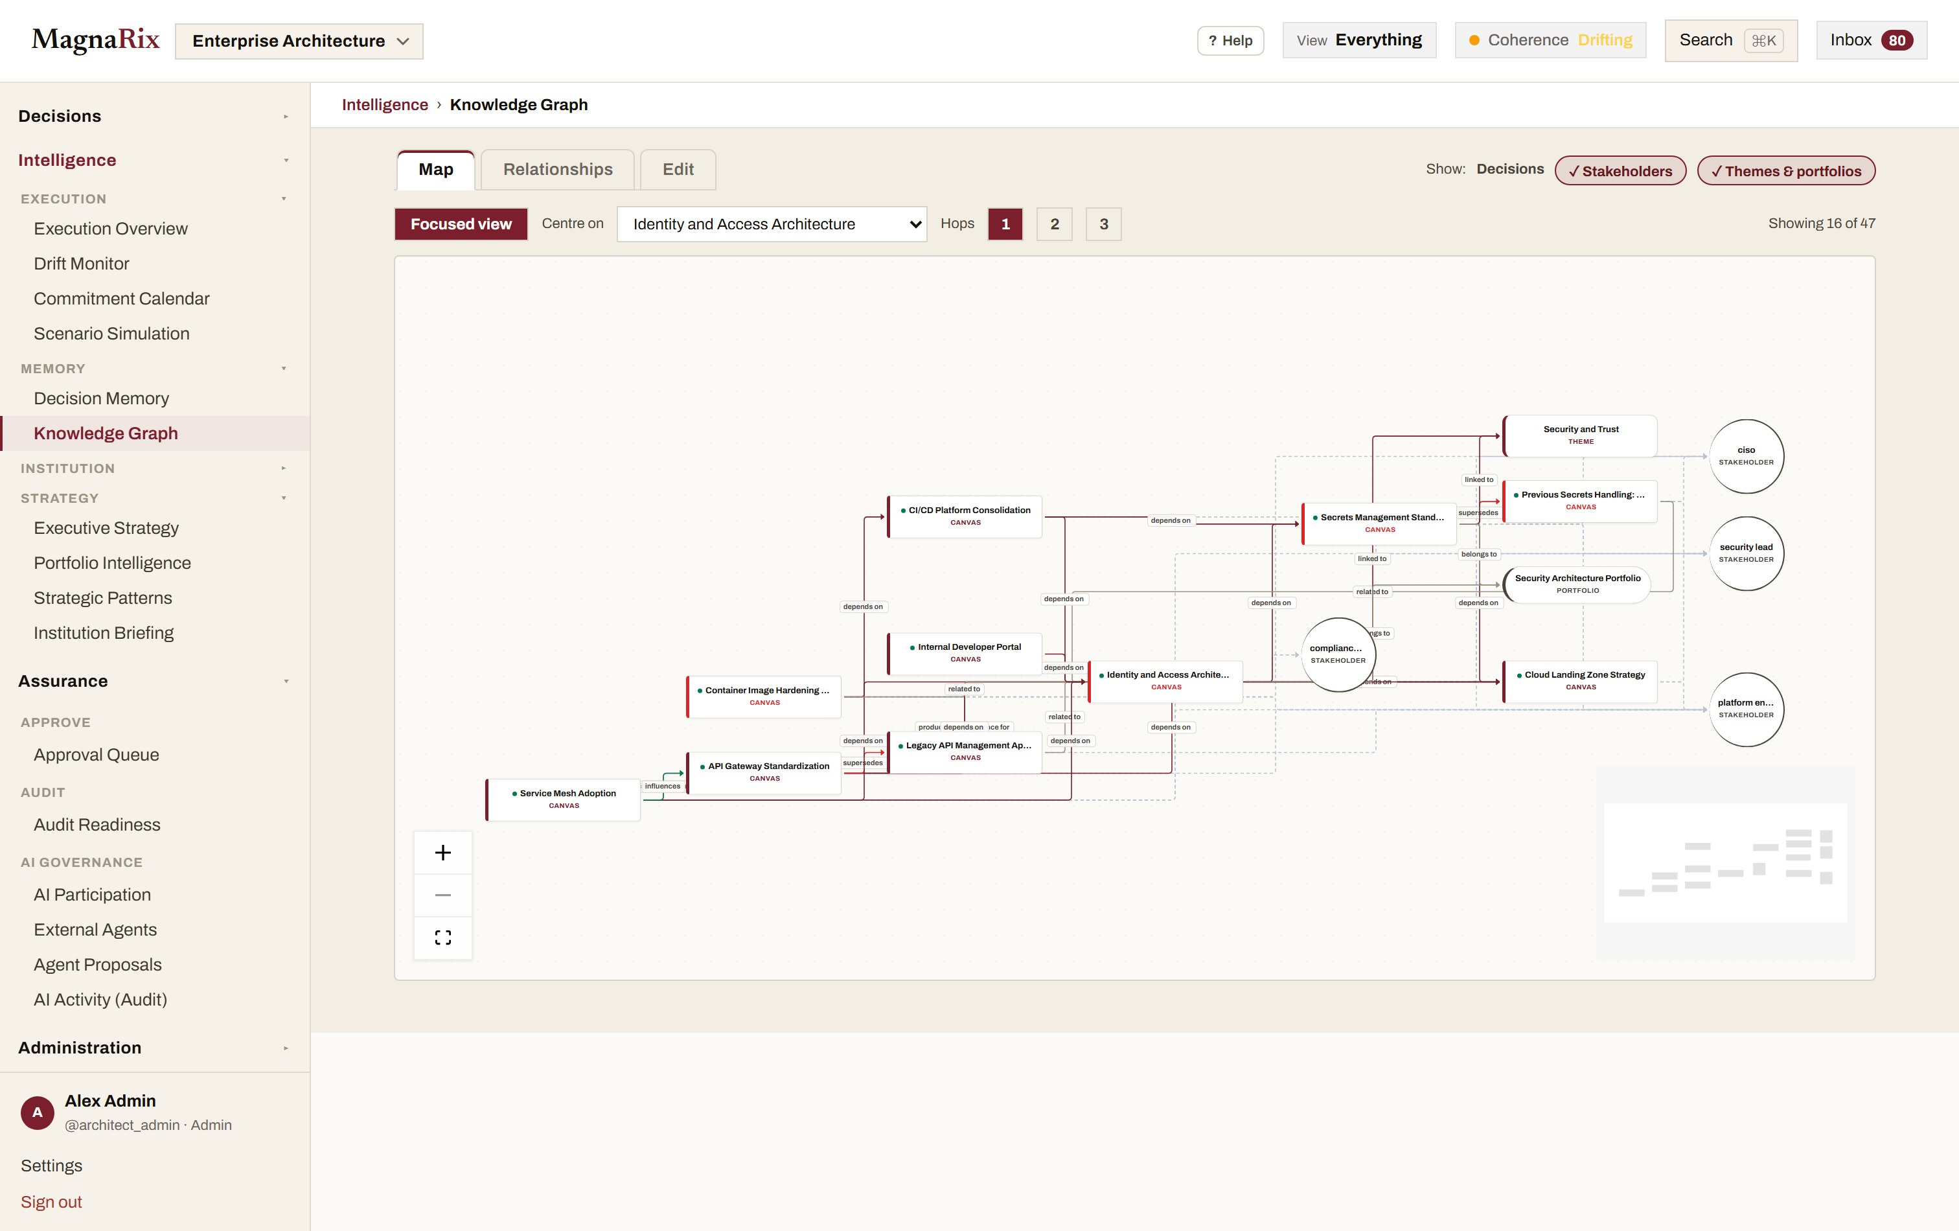
Task: Select the Security Architecture Portfolio node
Action: click(x=1577, y=584)
